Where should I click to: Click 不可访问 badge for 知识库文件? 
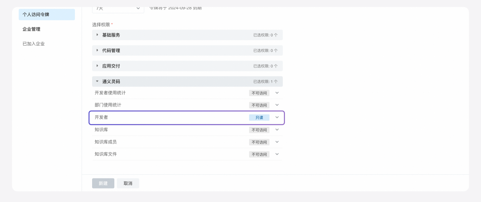tap(259, 154)
